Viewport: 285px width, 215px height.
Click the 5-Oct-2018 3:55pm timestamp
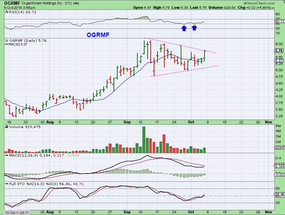pos(20,8)
